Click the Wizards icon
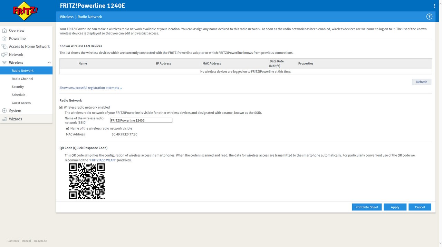The height and width of the screenshot is (247, 442). point(4,119)
